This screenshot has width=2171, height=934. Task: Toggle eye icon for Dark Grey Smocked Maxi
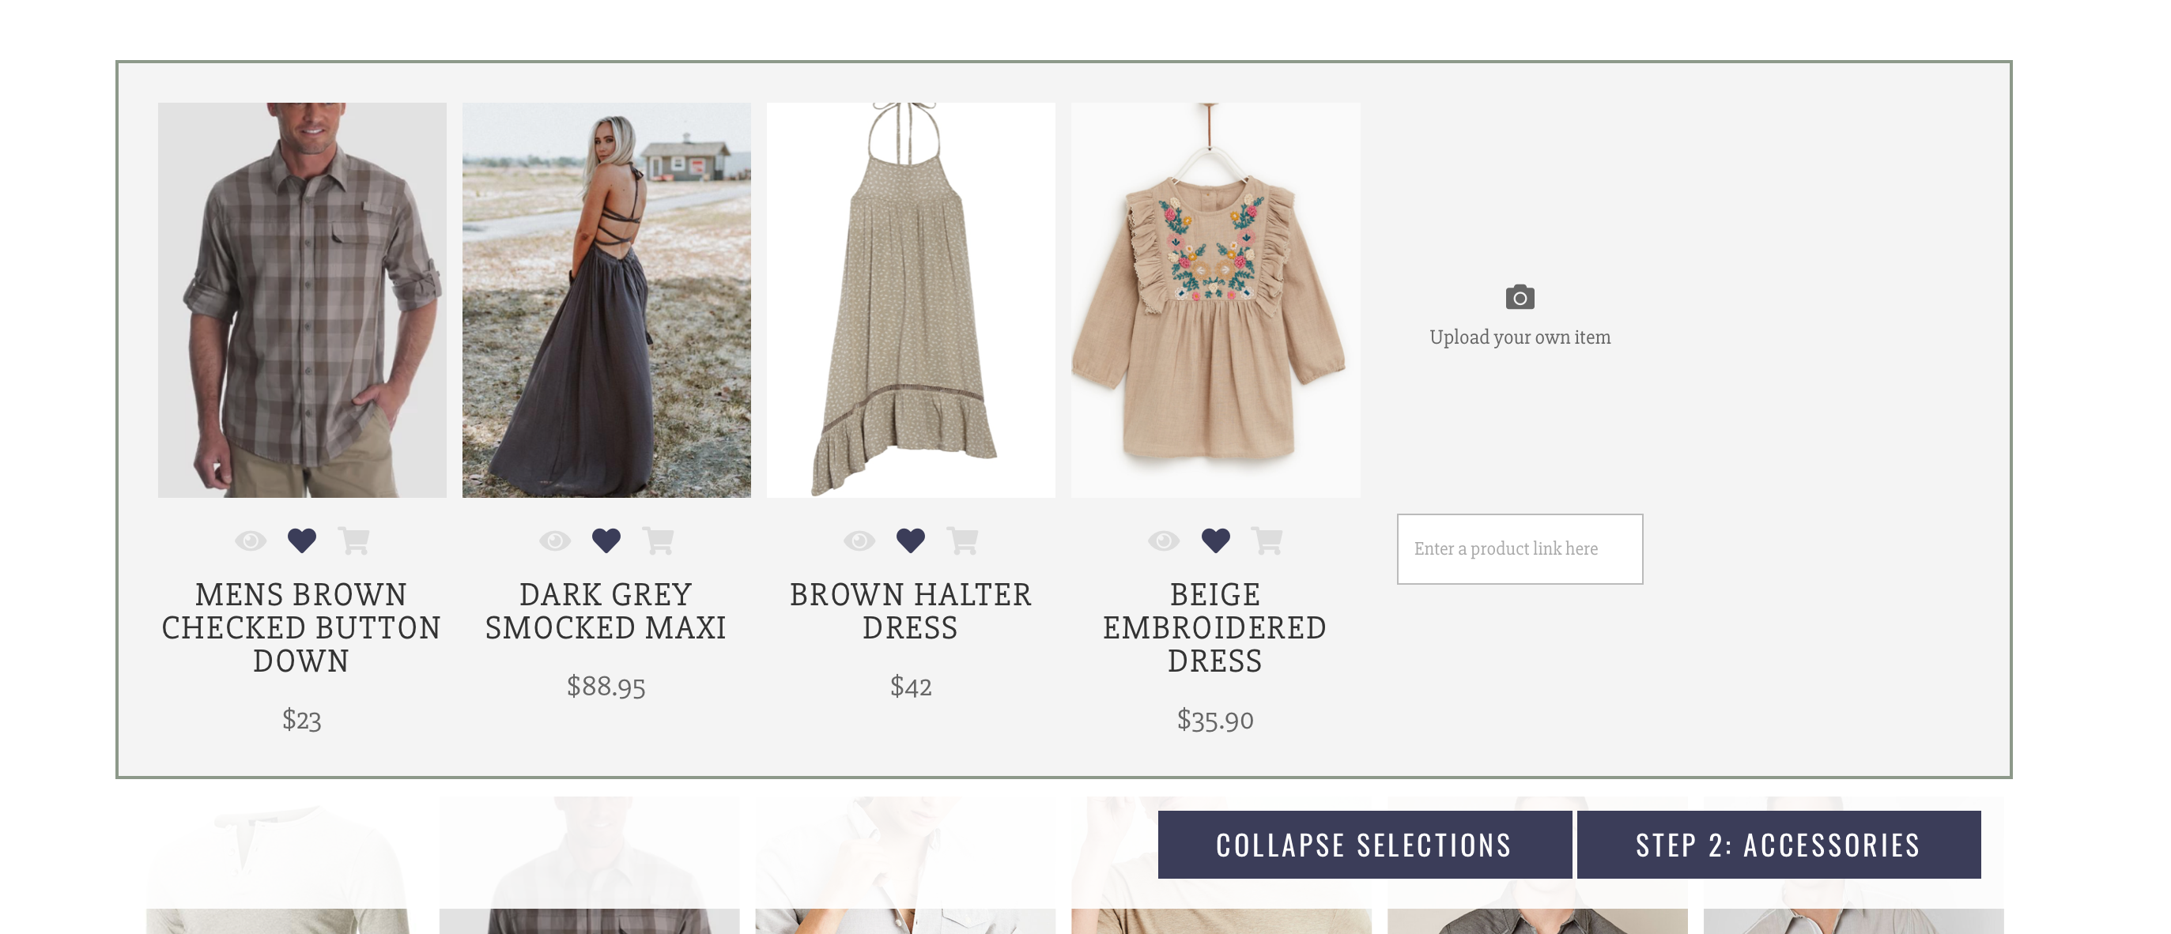coord(554,540)
